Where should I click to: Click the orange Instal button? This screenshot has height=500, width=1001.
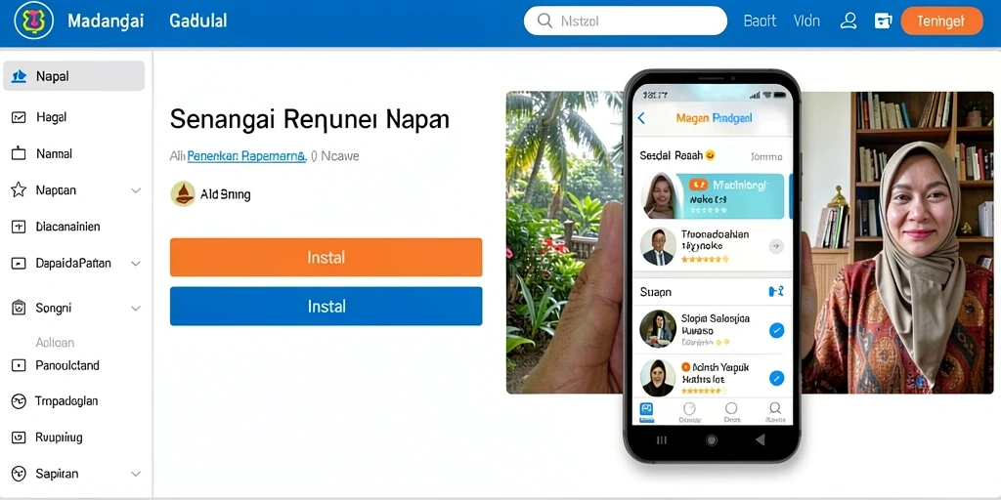[x=326, y=258]
